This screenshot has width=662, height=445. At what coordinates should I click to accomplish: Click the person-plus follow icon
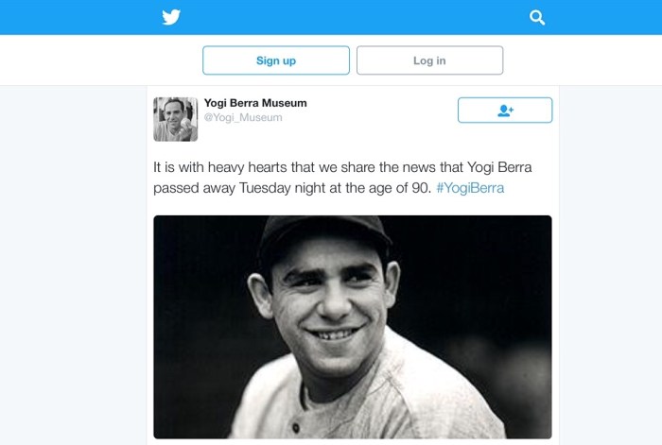pos(505,111)
